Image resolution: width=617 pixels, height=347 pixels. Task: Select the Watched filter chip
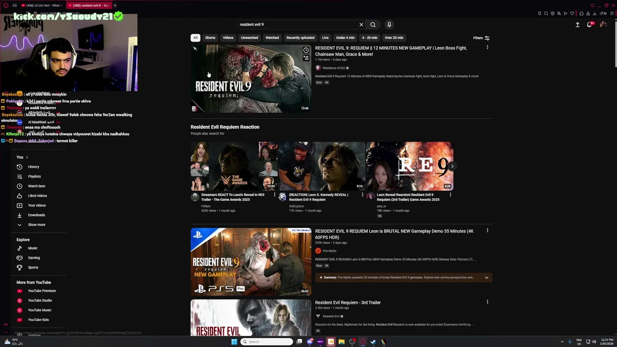272,38
